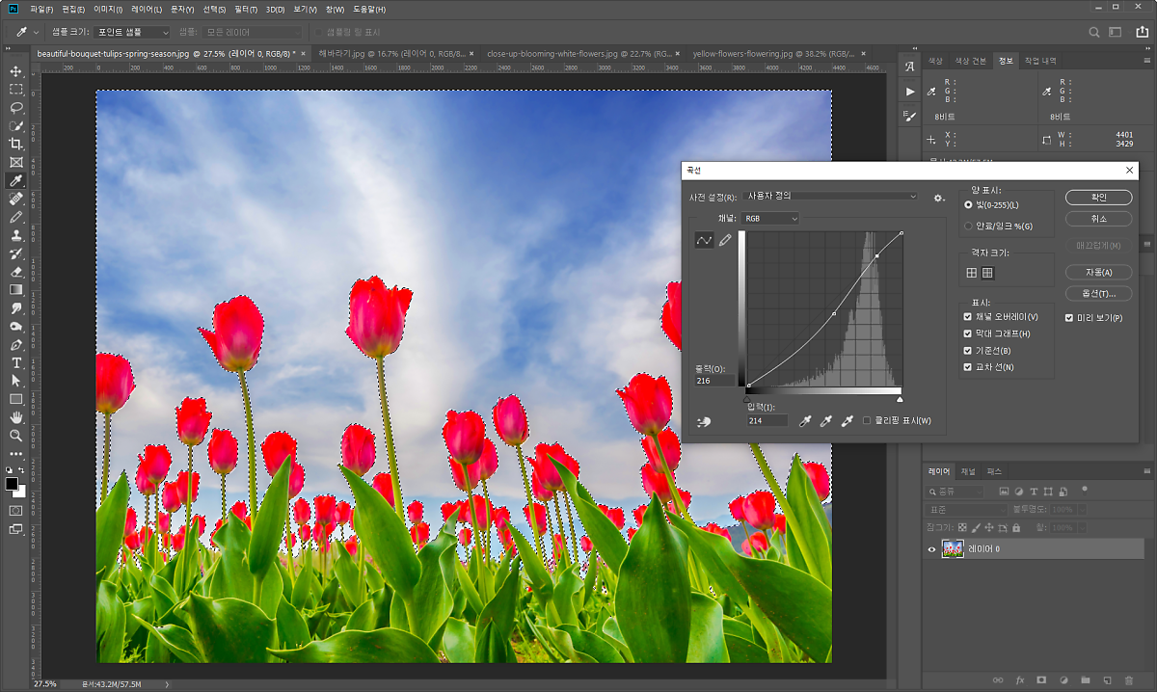This screenshot has width=1157, height=692.
Task: Click the white point slider under the histogram
Action: pyautogui.click(x=901, y=398)
